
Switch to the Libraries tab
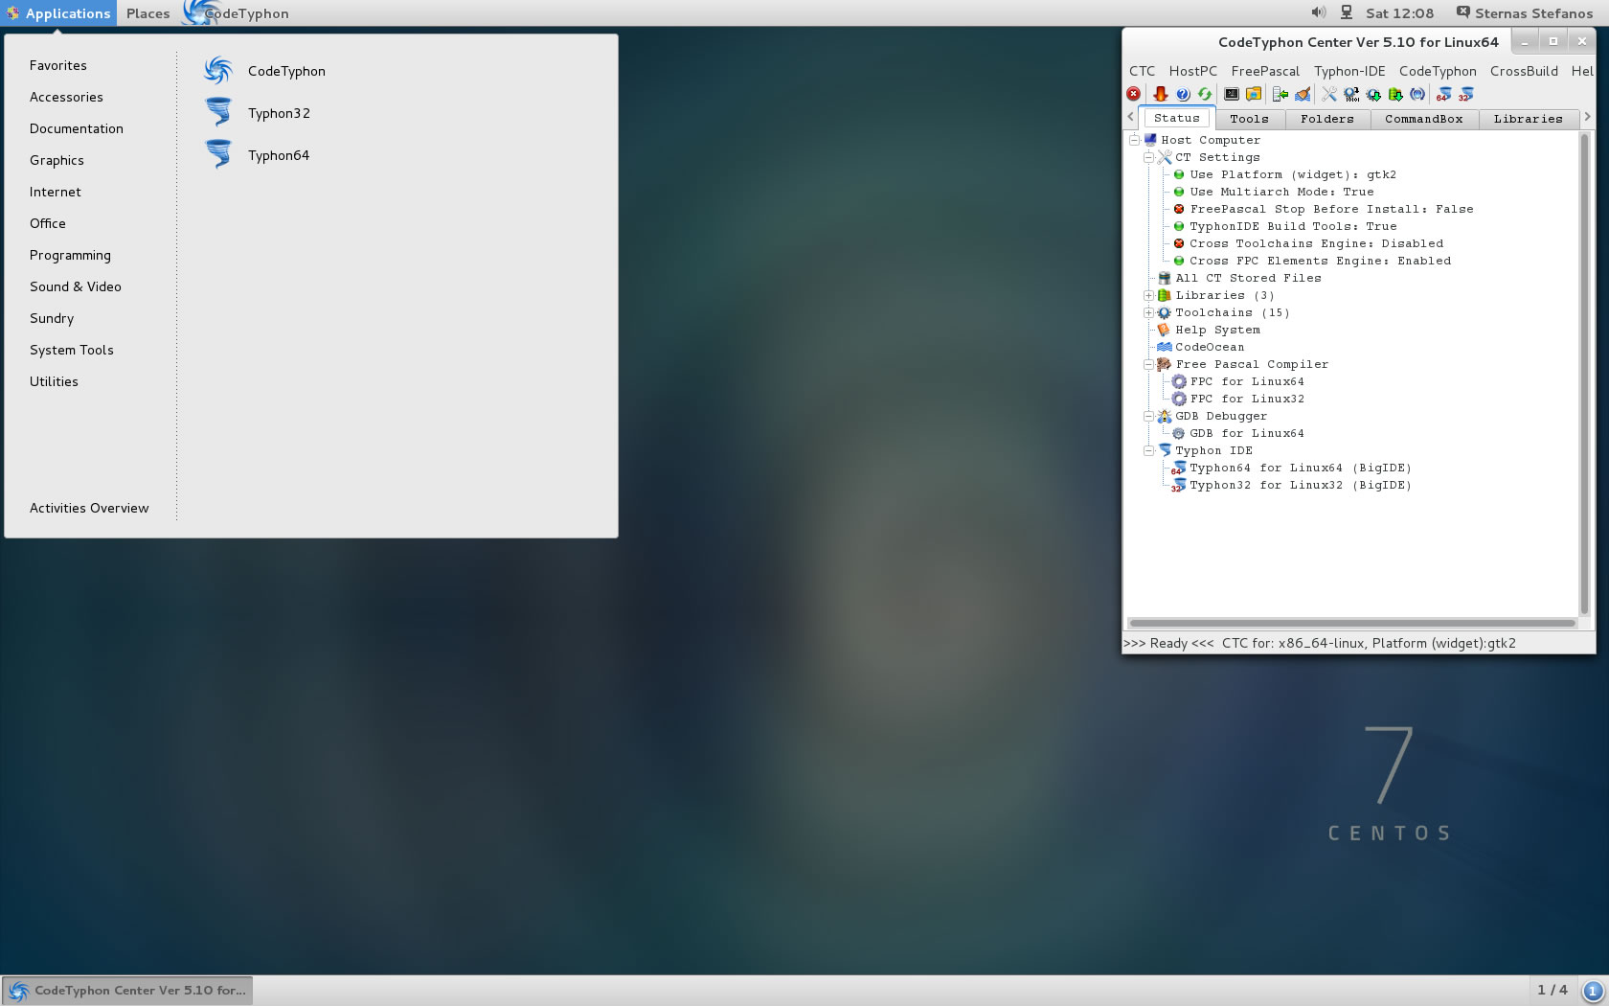click(1528, 119)
